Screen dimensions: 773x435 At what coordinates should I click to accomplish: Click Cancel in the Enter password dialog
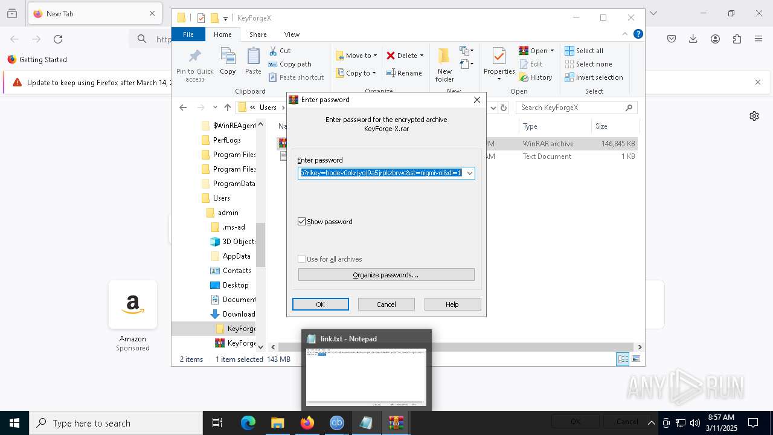point(386,304)
